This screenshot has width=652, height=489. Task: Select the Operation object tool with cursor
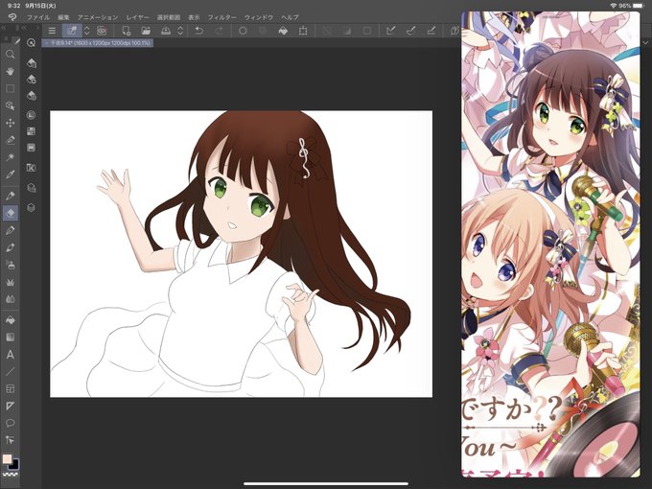[x=10, y=105]
